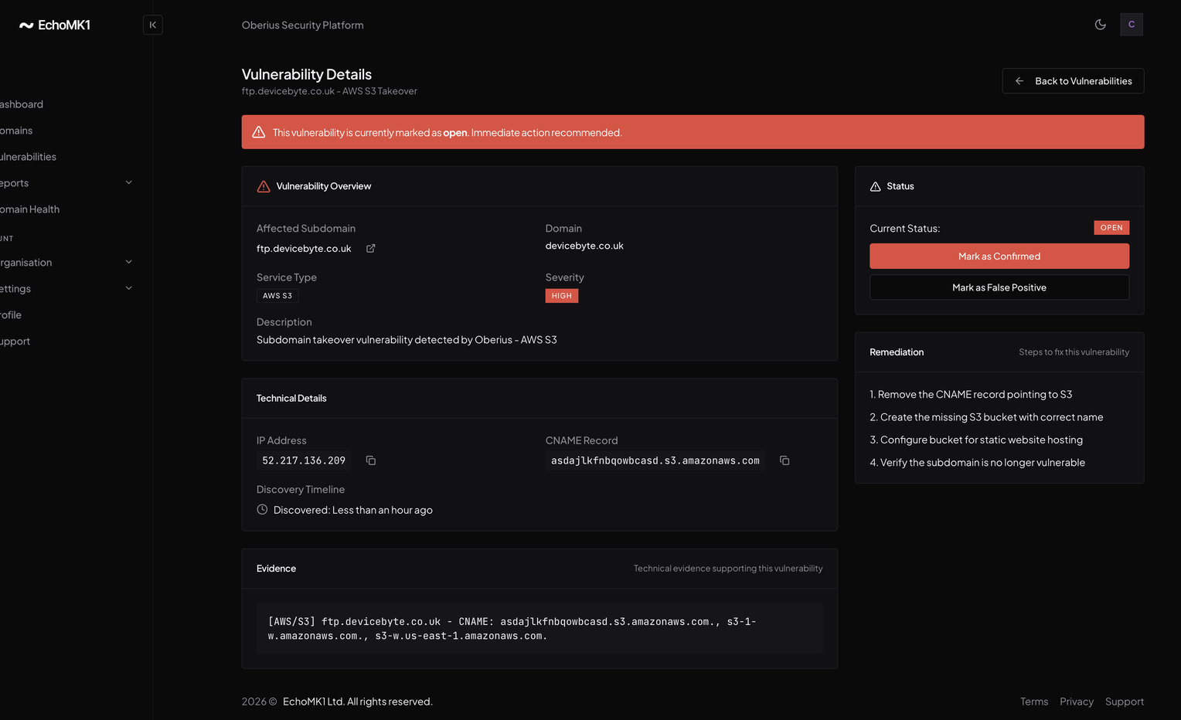The height and width of the screenshot is (720, 1181).
Task: Click the Discovery Timeline clock icon
Action: point(262,510)
